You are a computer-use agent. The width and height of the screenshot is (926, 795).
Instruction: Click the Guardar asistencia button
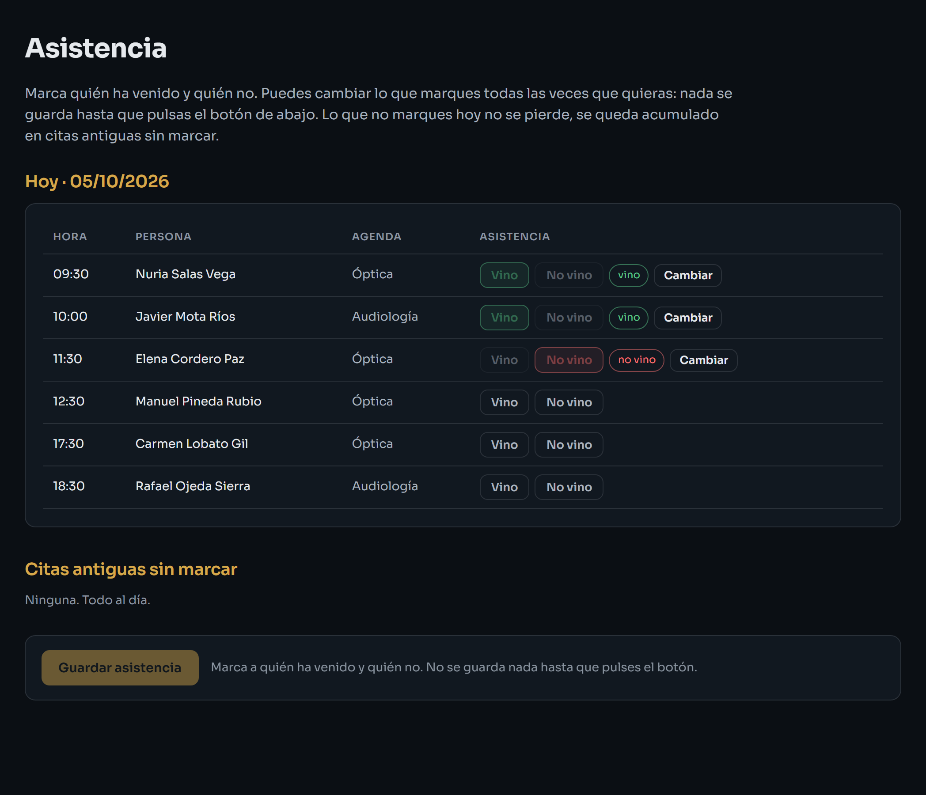[x=120, y=668]
